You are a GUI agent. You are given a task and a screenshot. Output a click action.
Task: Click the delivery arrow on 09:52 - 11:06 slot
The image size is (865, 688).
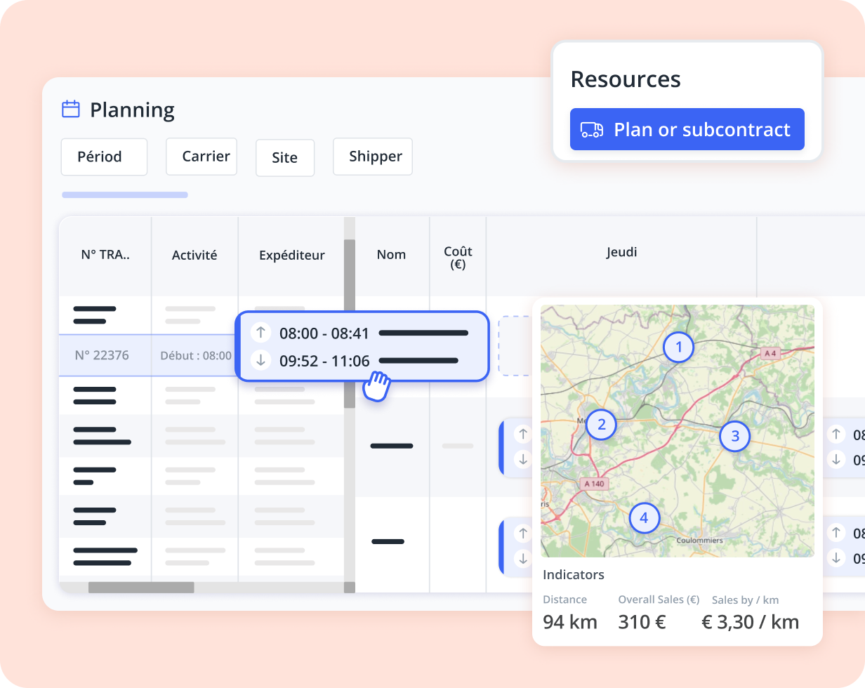[260, 361]
